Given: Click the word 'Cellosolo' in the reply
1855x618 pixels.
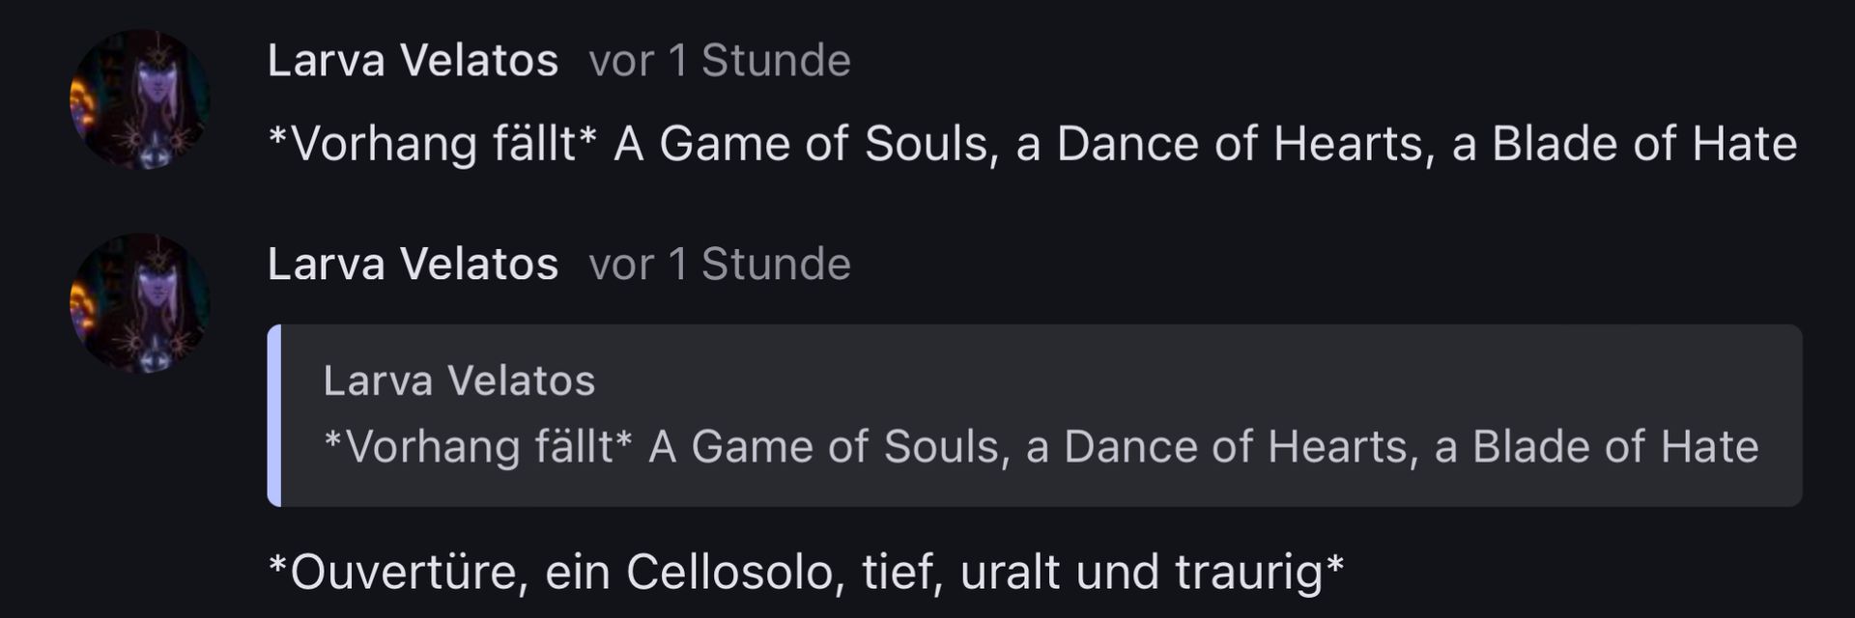Looking at the screenshot, I should tap(729, 572).
